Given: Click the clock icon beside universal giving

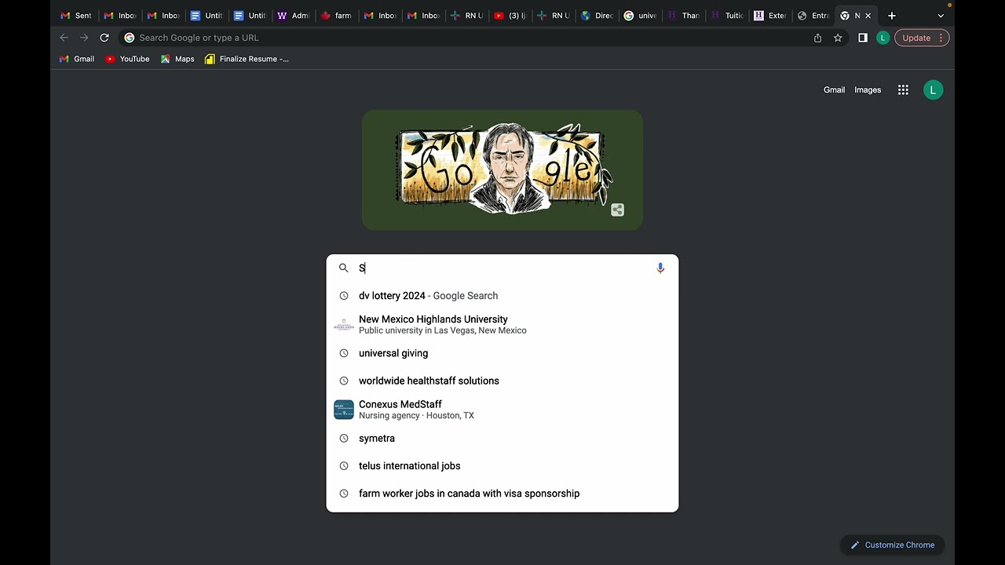Looking at the screenshot, I should point(343,353).
